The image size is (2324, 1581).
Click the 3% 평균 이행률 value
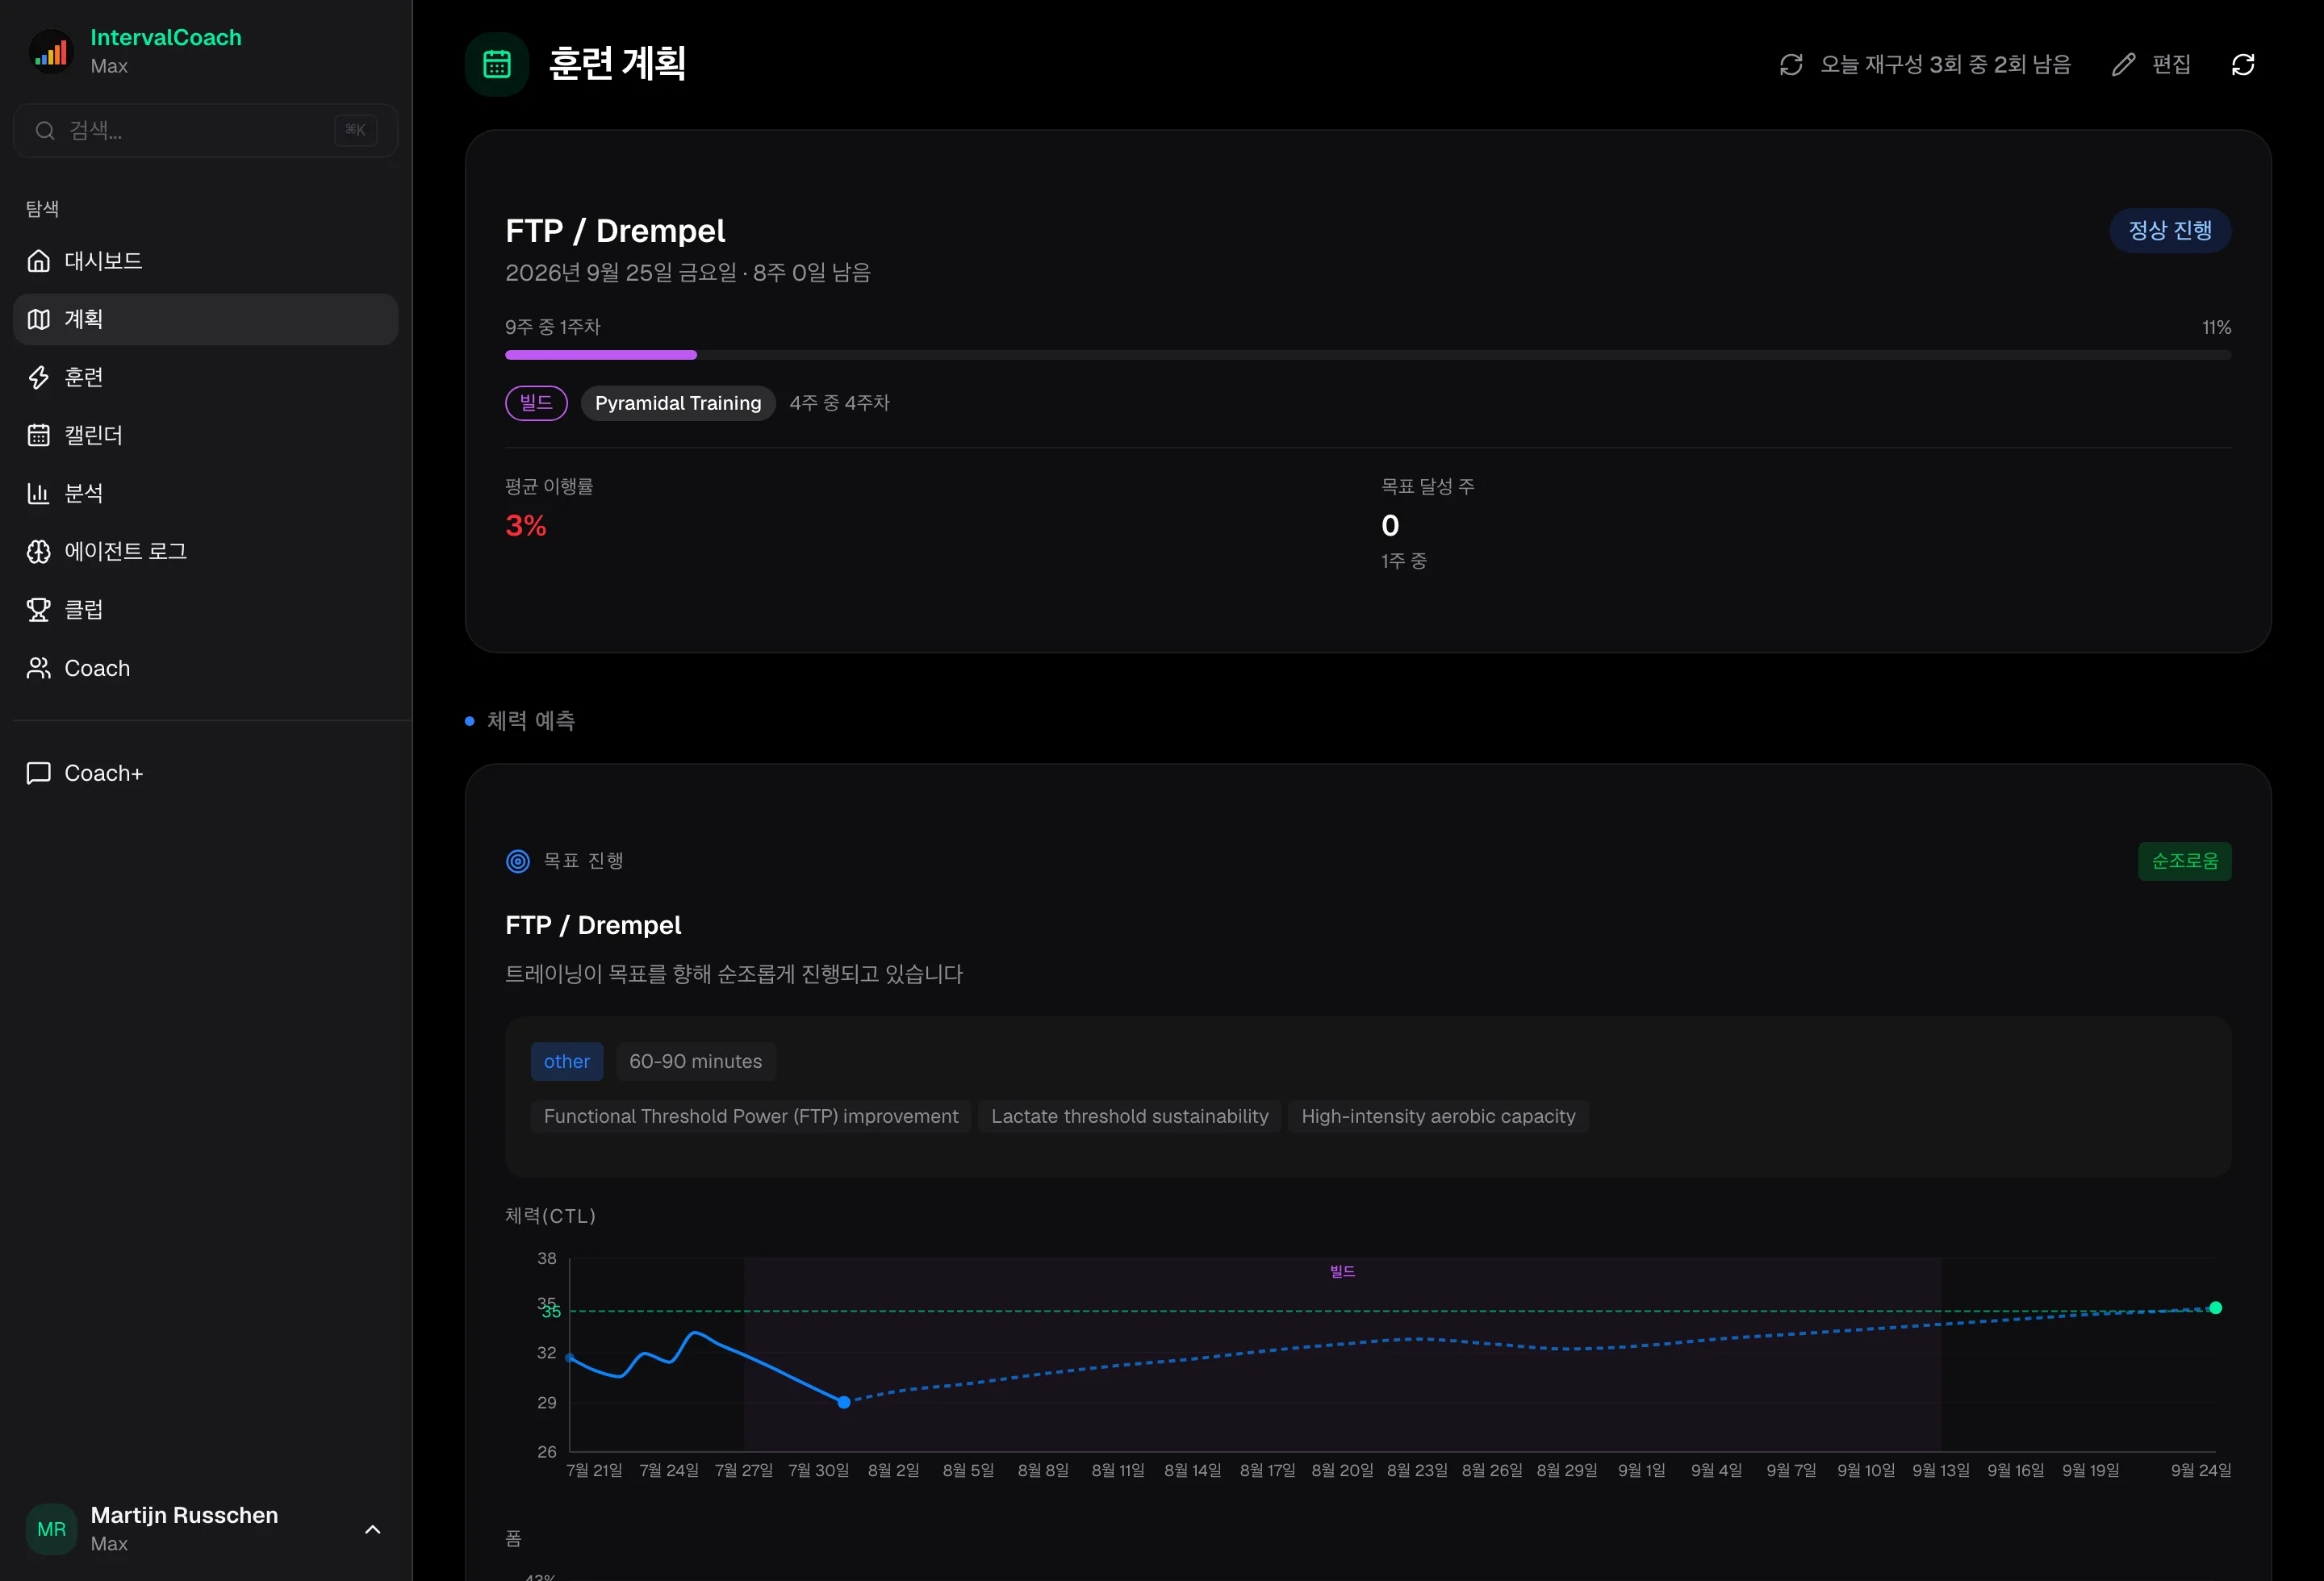pos(526,526)
